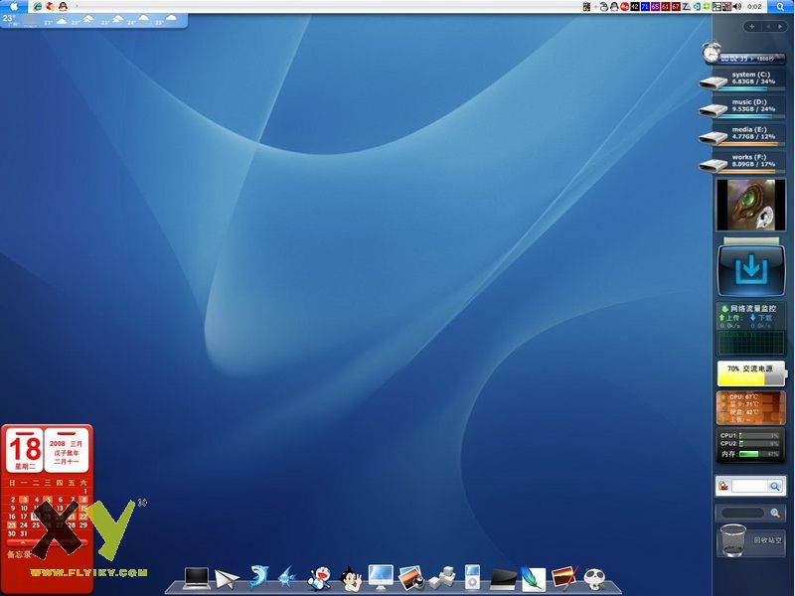Image resolution: width=795 pixels, height=596 pixels.
Task: Click the slideshow picture thumbnail in the sidebar
Action: click(x=751, y=205)
